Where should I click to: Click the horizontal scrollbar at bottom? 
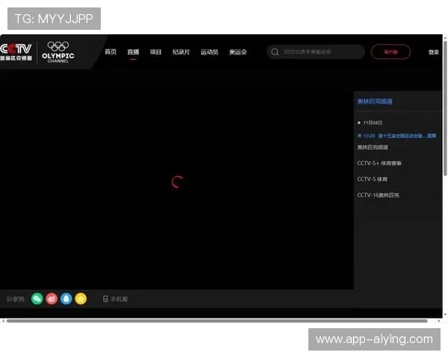point(217,321)
